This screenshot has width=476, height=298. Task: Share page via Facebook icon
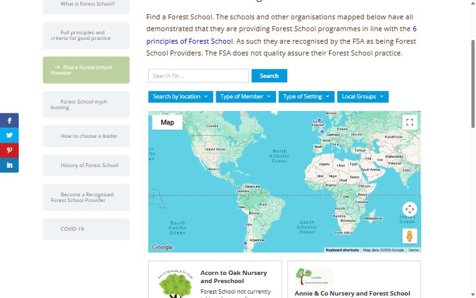9,120
